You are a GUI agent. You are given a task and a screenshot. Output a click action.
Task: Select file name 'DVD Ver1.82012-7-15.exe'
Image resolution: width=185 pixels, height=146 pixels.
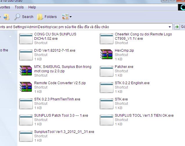click(55, 51)
